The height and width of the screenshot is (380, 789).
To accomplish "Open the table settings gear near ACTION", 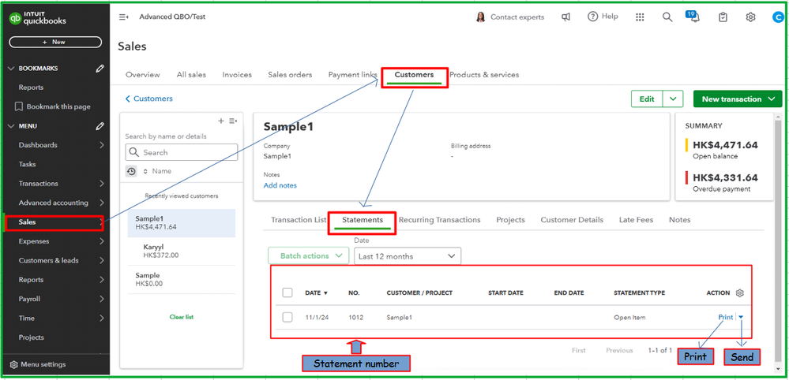I will 739,292.
